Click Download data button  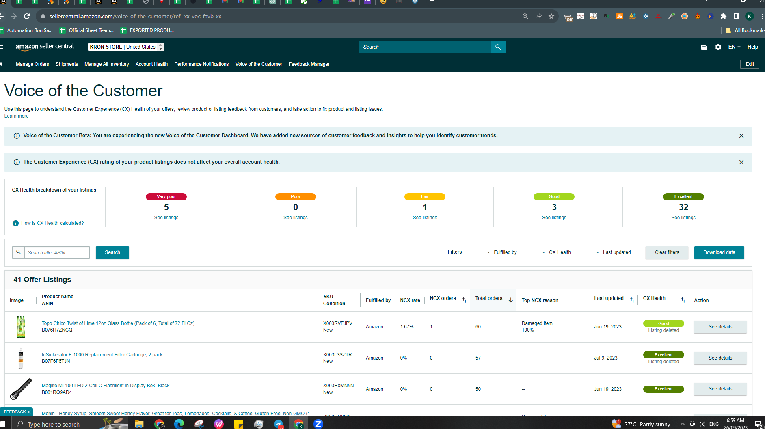click(x=719, y=252)
